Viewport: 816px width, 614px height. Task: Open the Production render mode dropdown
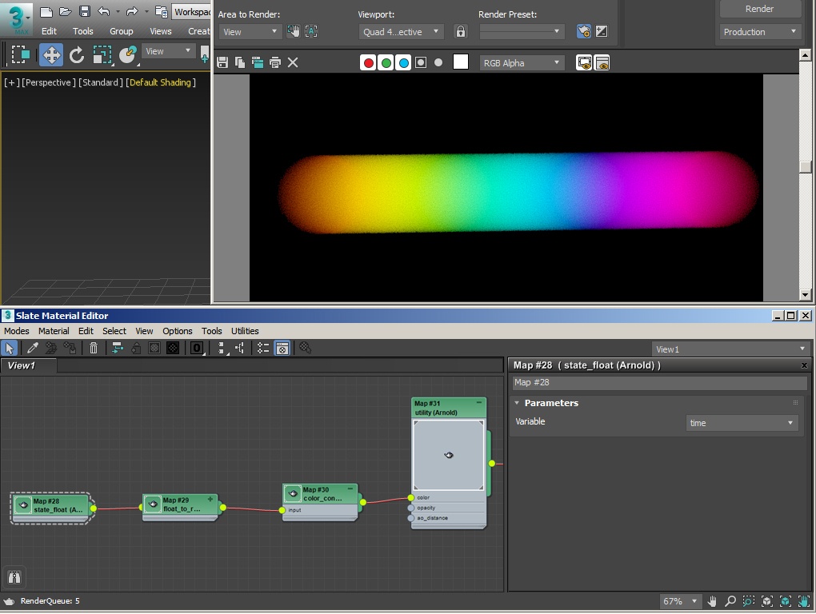pos(760,32)
